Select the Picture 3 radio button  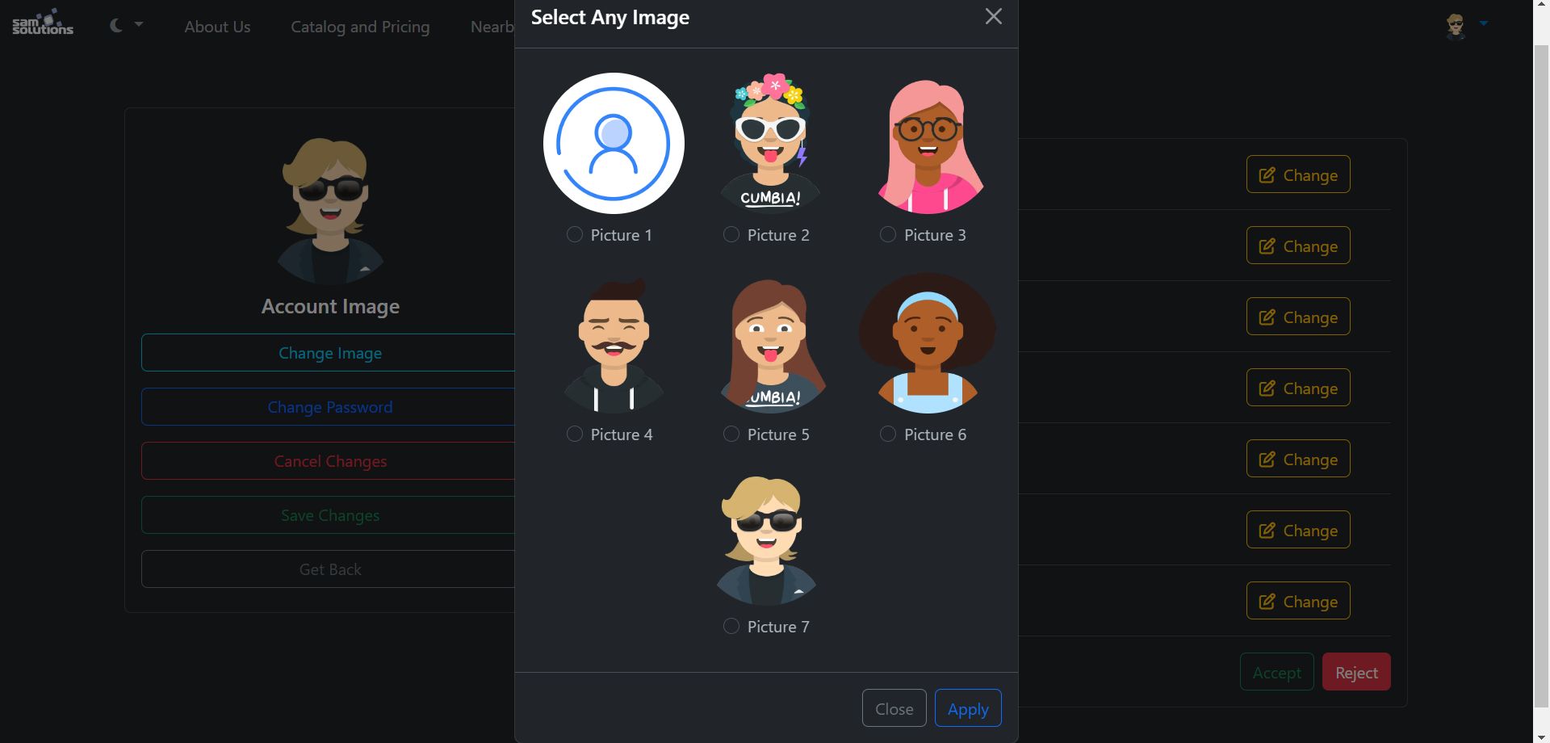click(888, 235)
